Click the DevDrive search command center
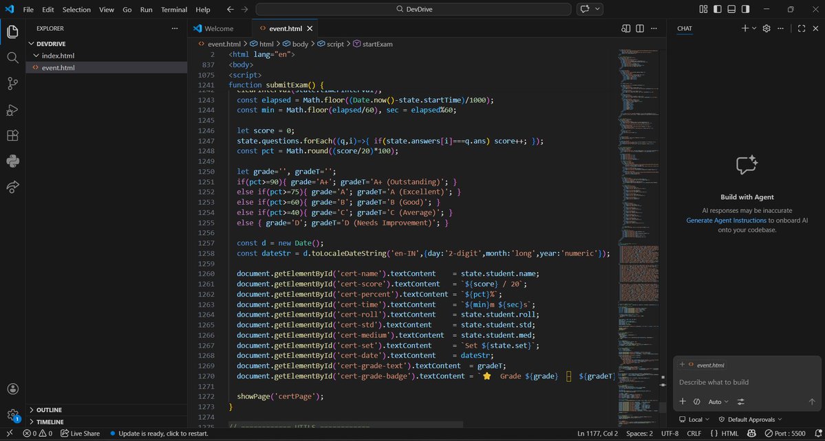This screenshot has width=825, height=441. [413, 10]
